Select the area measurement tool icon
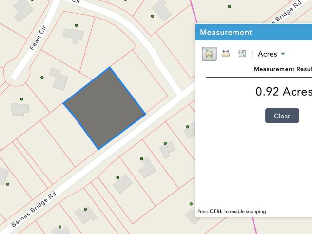Viewport: 312px width, 234px height. coord(209,54)
